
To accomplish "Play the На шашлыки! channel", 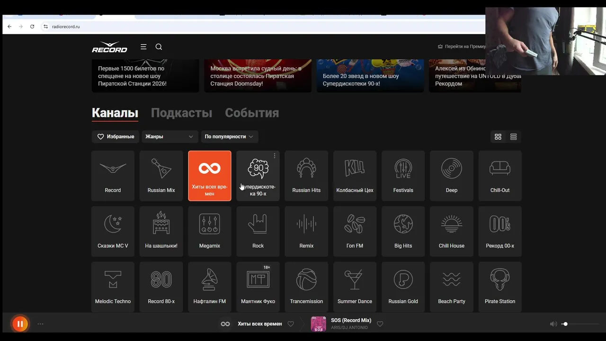I will coord(161,231).
